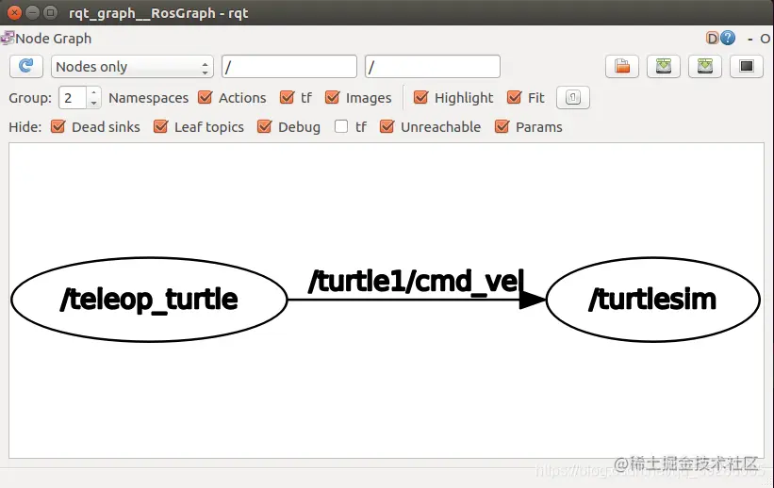Viewport: 774px width, 488px height.
Task: Click the fit-in-view button
Action: point(572,97)
